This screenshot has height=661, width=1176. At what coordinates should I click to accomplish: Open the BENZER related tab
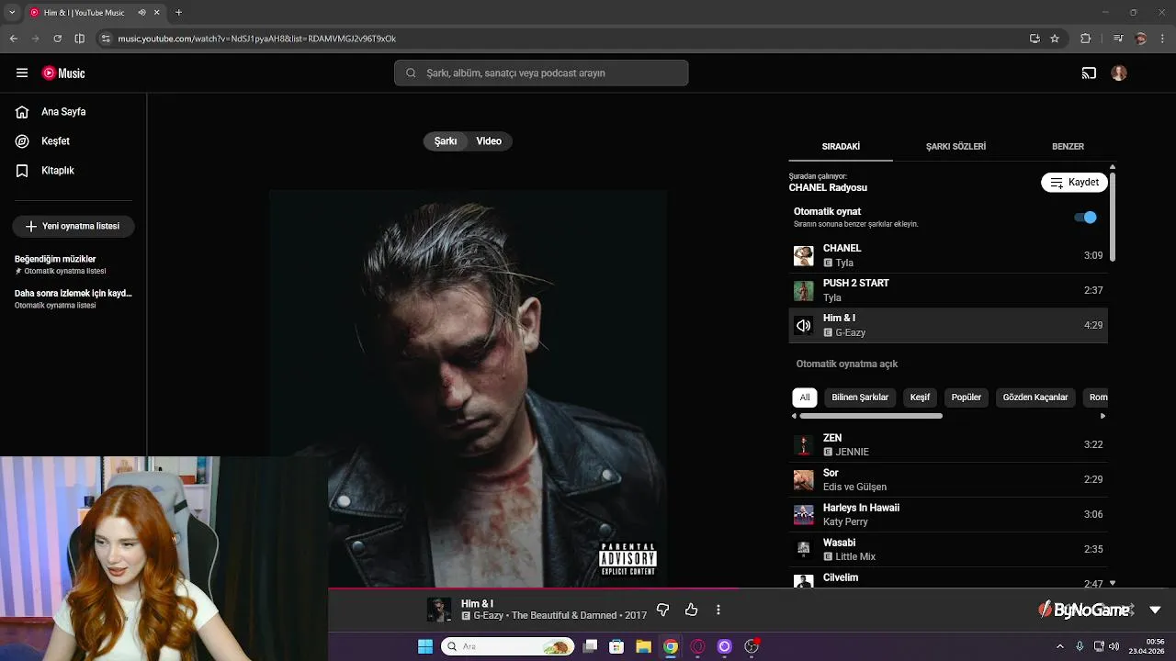click(1068, 146)
